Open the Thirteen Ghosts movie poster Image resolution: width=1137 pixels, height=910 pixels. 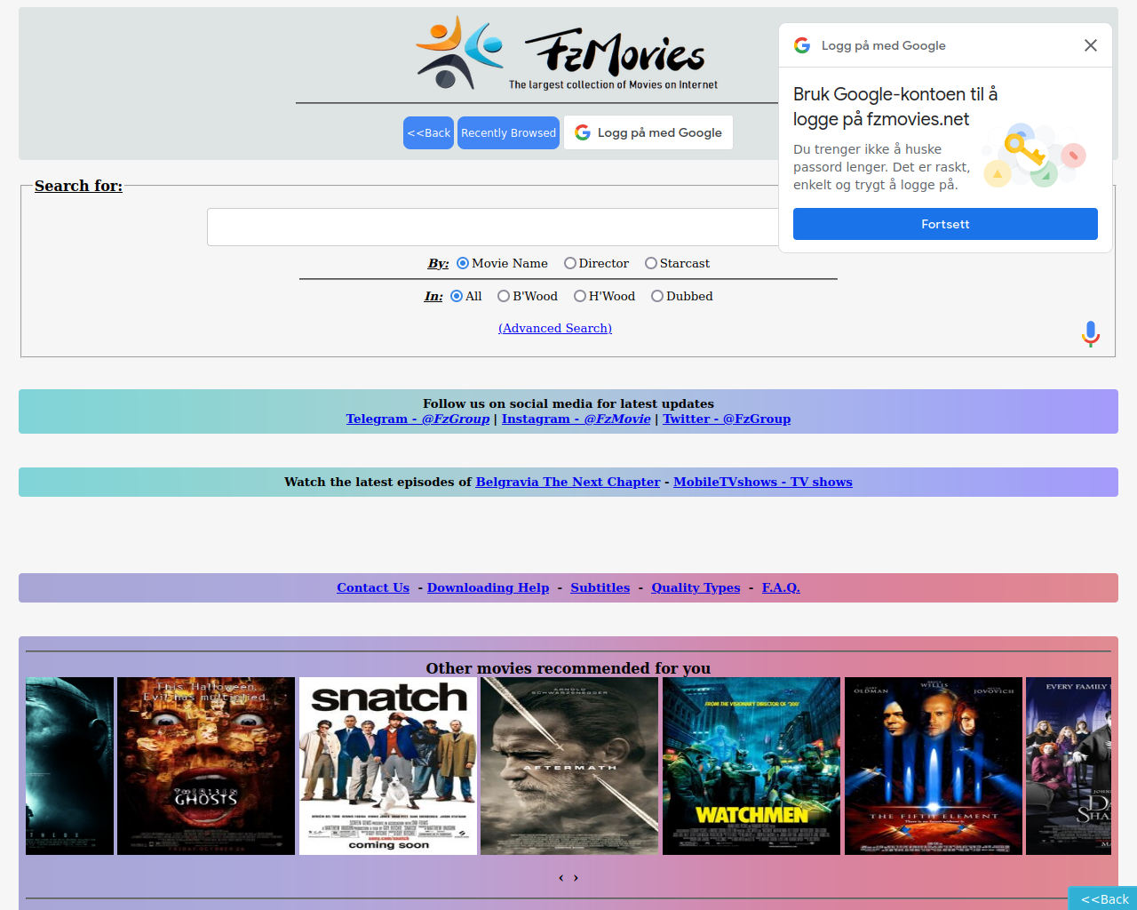(206, 766)
